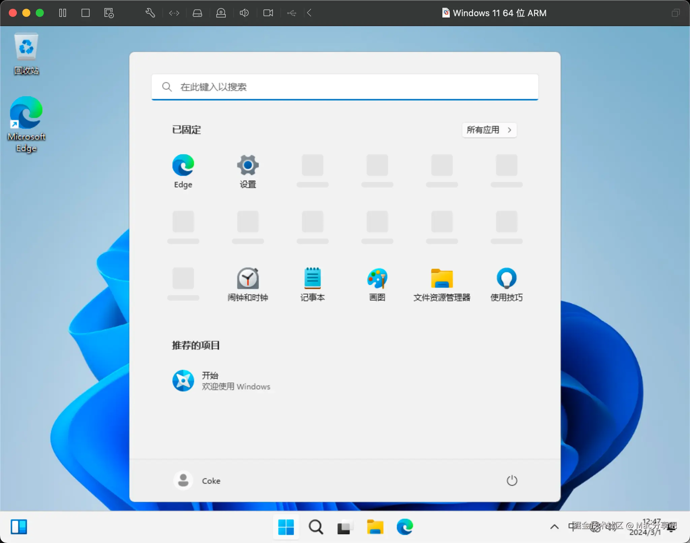Expand the 所有应用 (All apps) list
This screenshot has height=543, width=690.
click(489, 130)
